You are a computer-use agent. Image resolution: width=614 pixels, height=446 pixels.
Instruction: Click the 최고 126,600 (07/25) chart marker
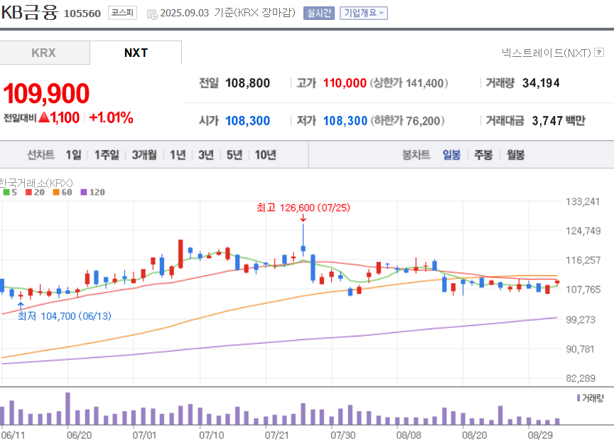pos(303,208)
